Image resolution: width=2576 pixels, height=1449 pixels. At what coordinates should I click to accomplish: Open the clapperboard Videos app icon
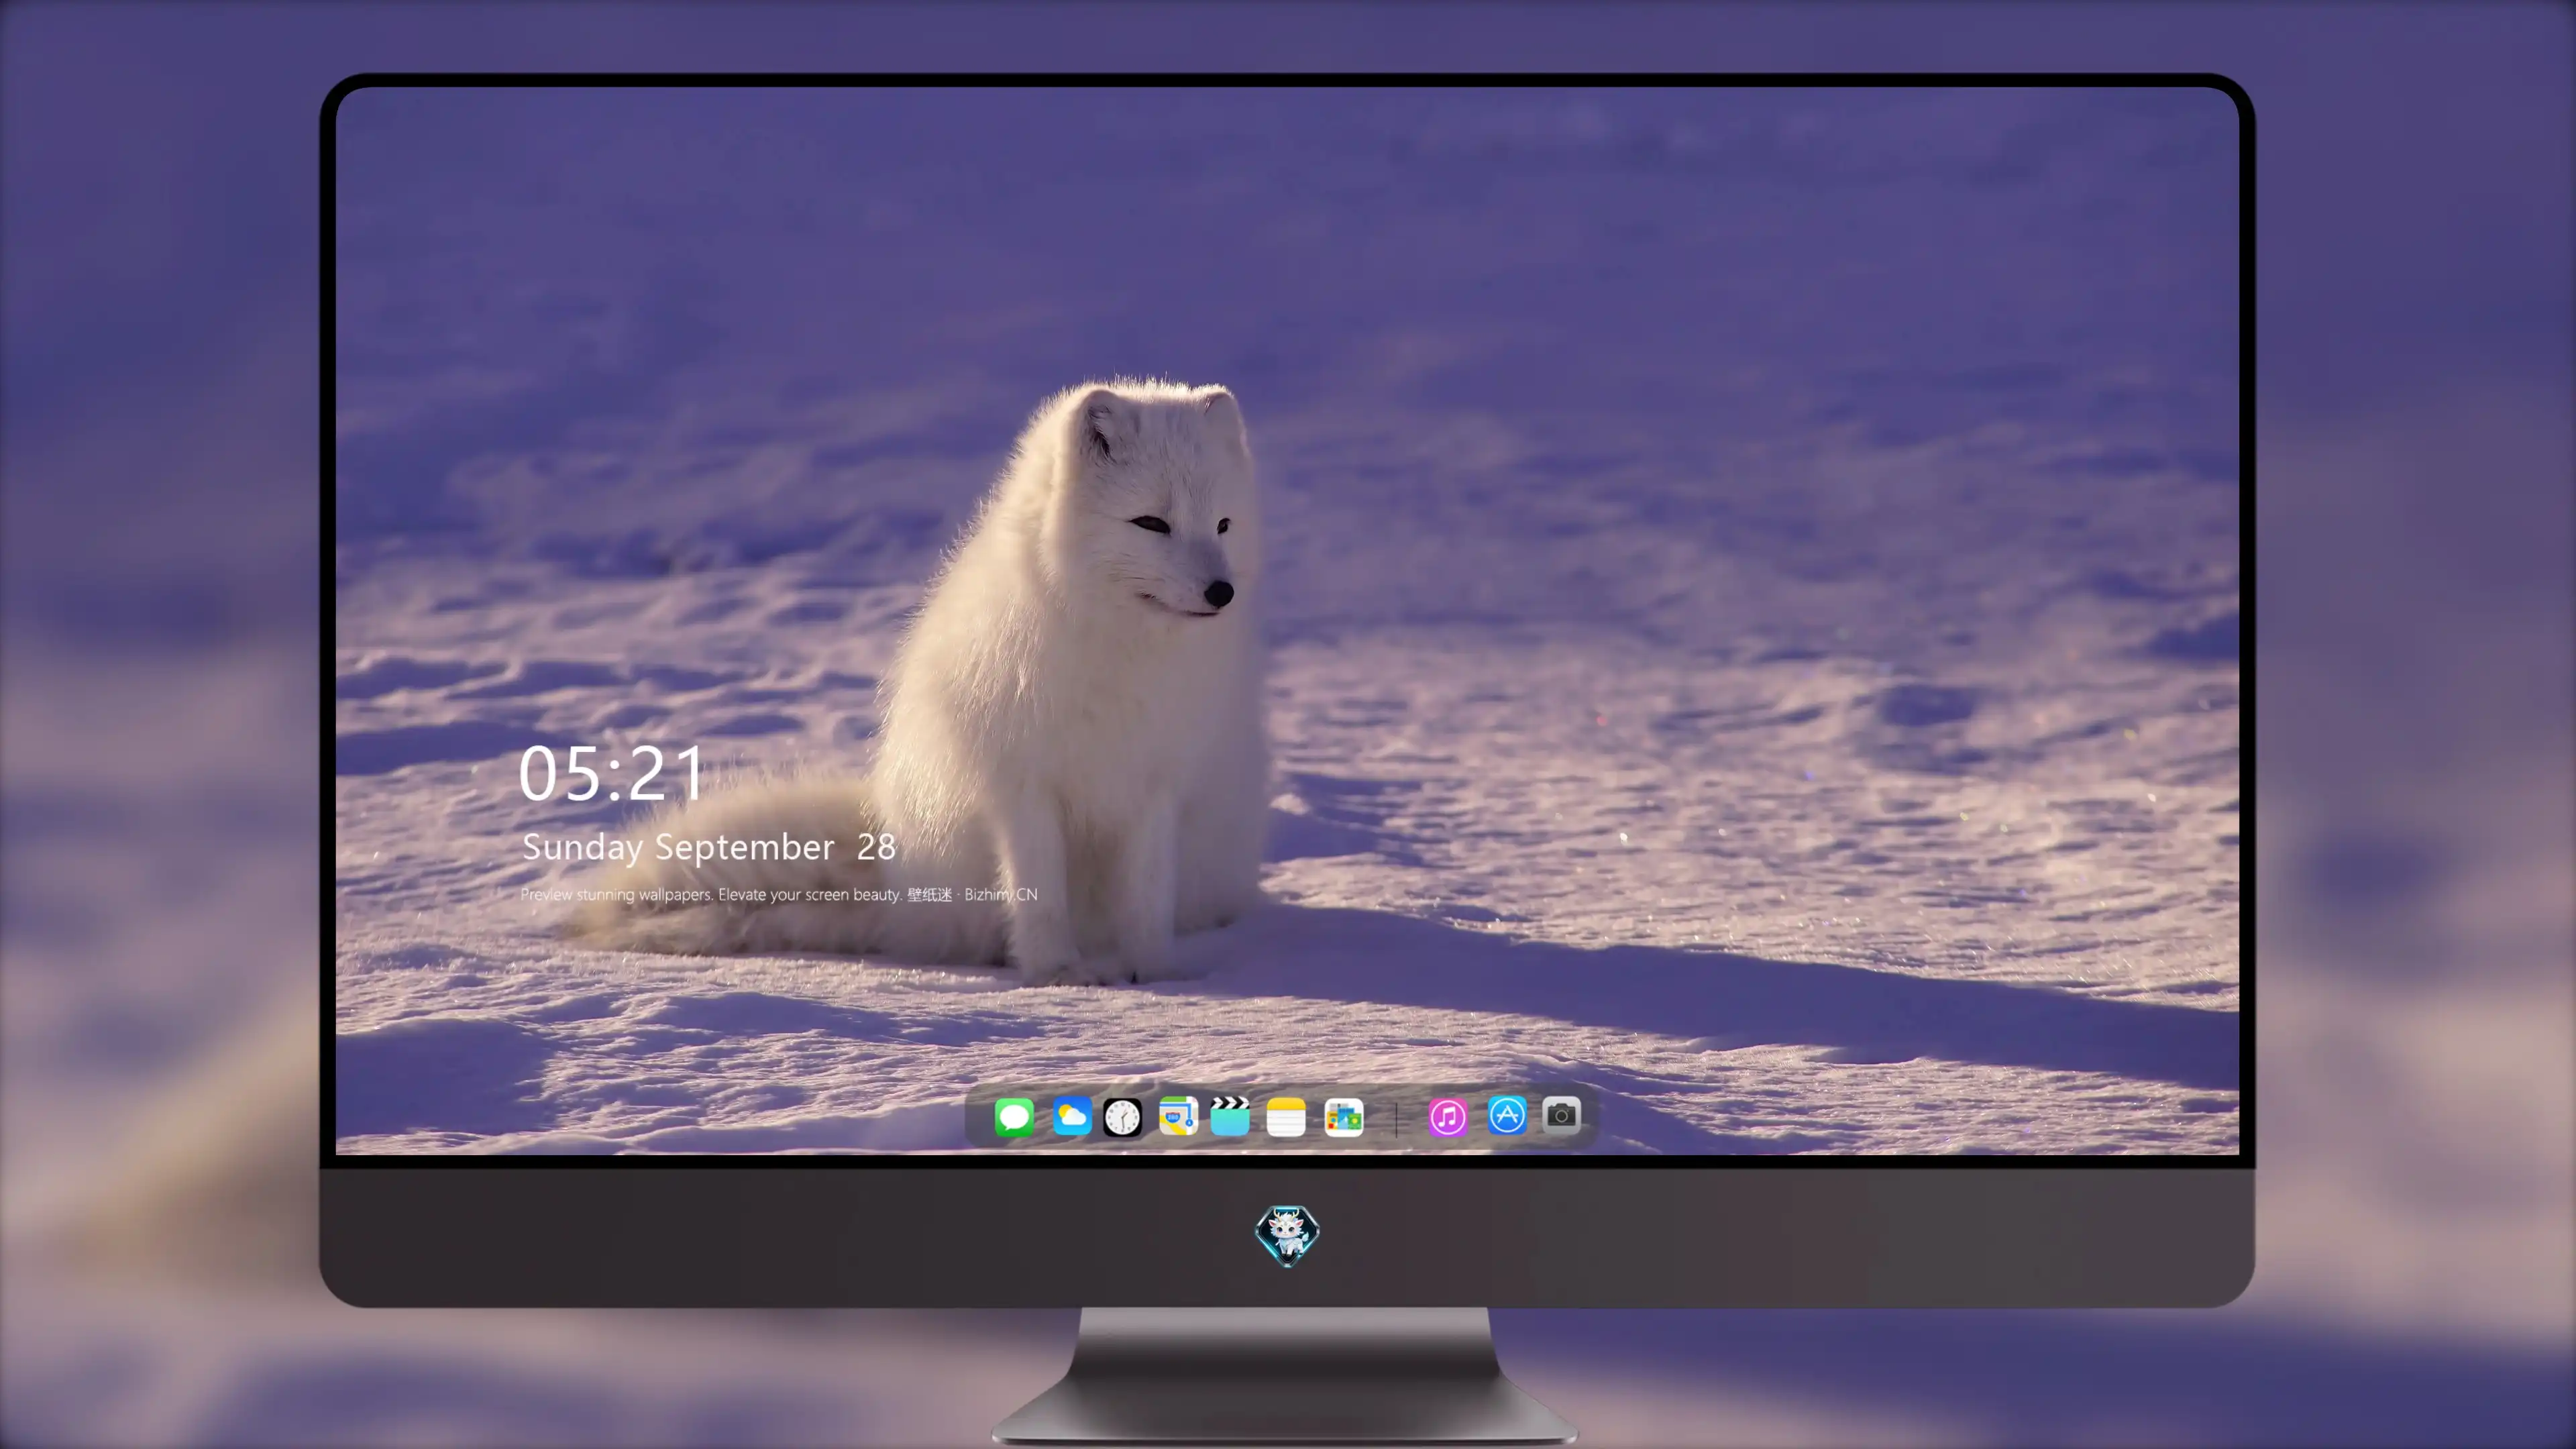tap(1230, 1116)
